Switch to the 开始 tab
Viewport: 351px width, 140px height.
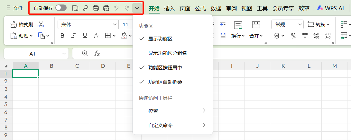tap(154, 8)
